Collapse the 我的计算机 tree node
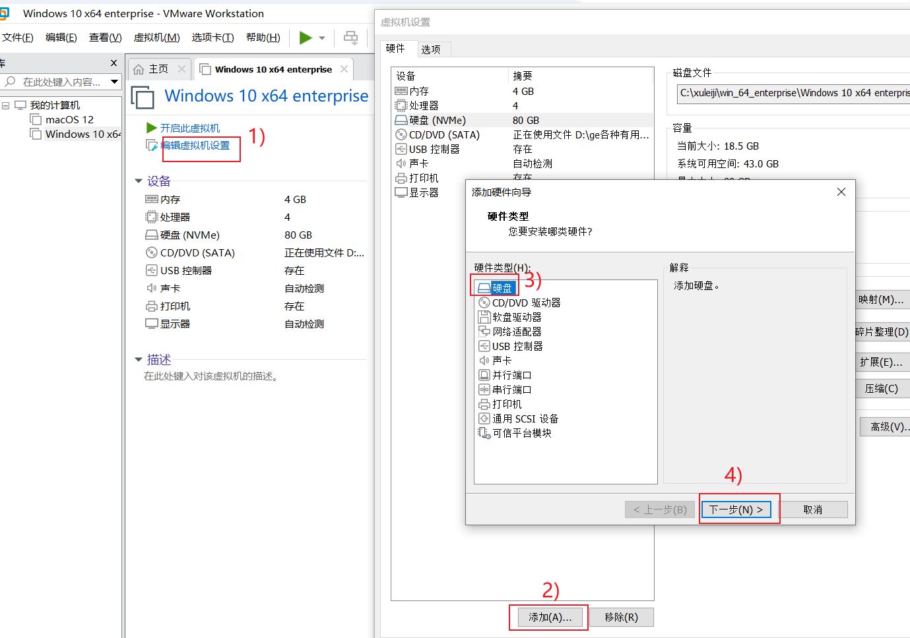This screenshot has width=910, height=638. pos(6,105)
